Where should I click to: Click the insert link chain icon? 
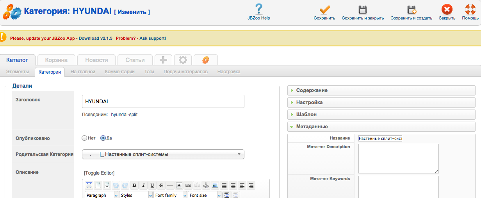(x=188, y=186)
